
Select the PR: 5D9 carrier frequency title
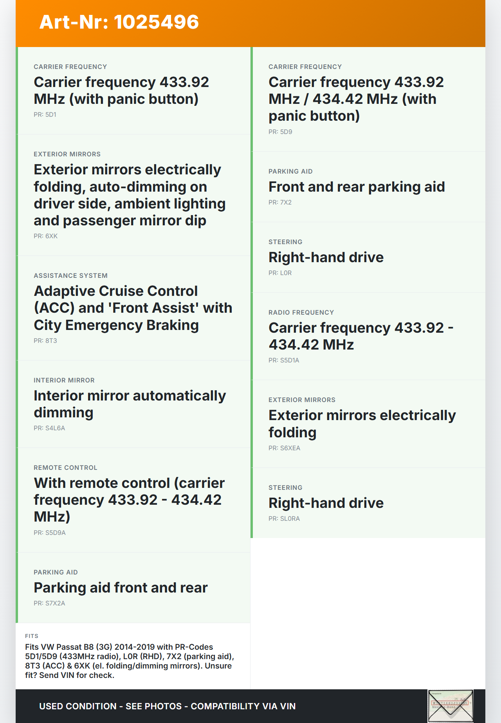pyautogui.click(x=356, y=99)
